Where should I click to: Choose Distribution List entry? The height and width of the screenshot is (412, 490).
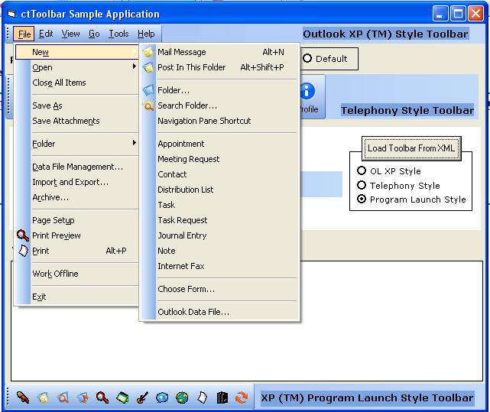219,190
